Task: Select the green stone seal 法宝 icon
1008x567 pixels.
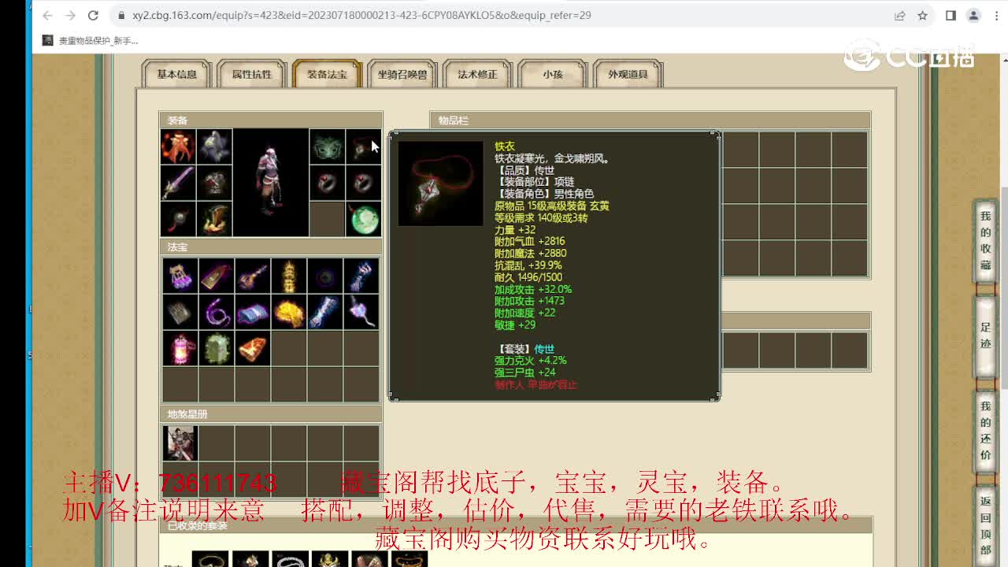Action: point(217,348)
